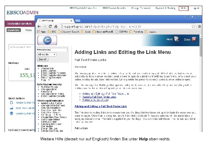This screenshot has width=206, height=154.
Task: Open EBSCOadmin Tutorials help topic
Action: pyautogui.click(x=53, y=73)
